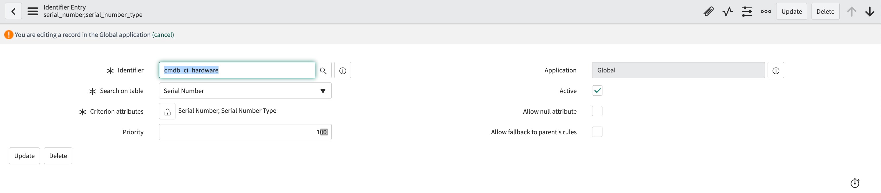Image resolution: width=881 pixels, height=193 pixels.
Task: Open more options three-dot menu
Action: coord(766,11)
